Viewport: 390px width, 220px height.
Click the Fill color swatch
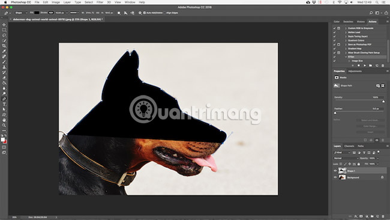[37, 13]
